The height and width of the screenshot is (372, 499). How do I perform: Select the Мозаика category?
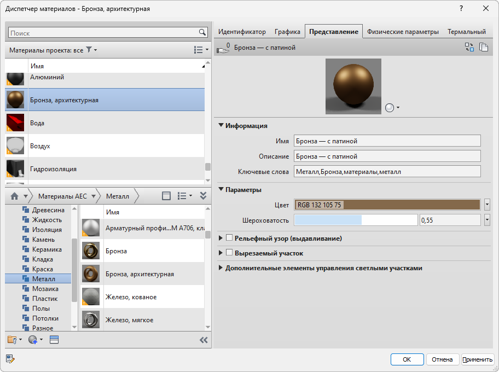(40, 289)
